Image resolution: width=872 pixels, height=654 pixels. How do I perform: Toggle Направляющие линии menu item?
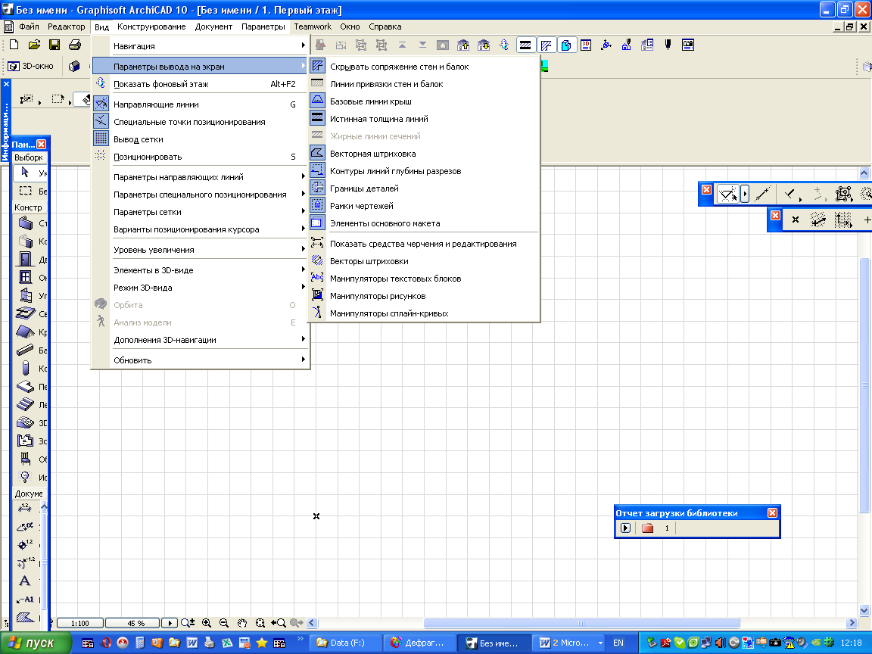coord(201,104)
